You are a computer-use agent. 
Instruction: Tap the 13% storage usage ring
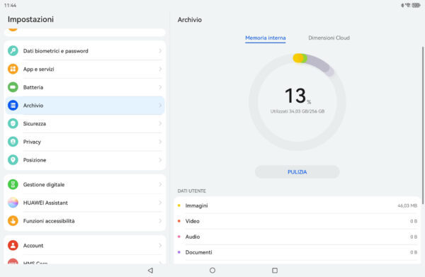[x=297, y=101]
